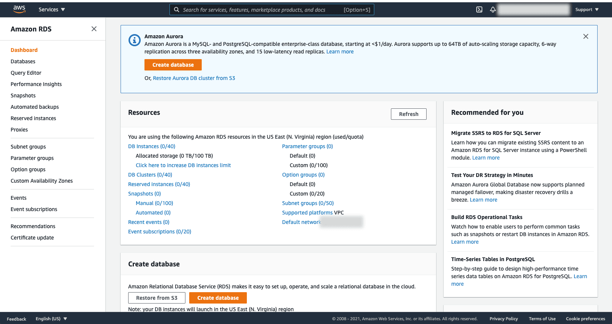Image resolution: width=612 pixels, height=324 pixels.
Task: Open Parameter groups (0) resource link
Action: [x=308, y=146]
